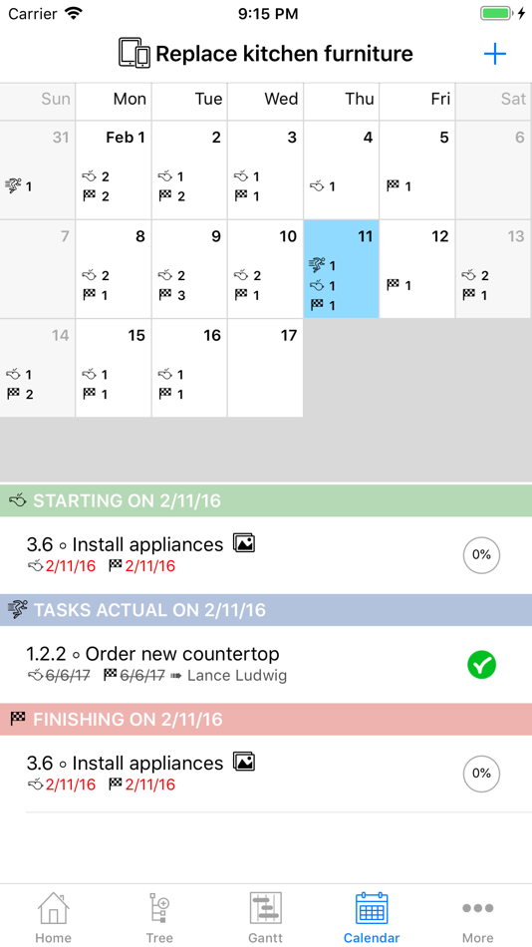Screen dimensions: 532x947
Task: Tap assignee Lance Ludwig
Action: click(237, 675)
